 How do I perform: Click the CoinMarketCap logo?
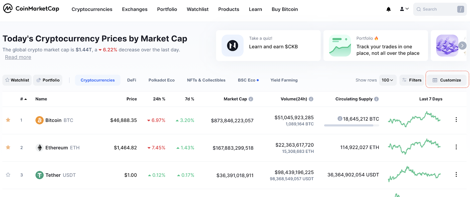click(x=31, y=8)
